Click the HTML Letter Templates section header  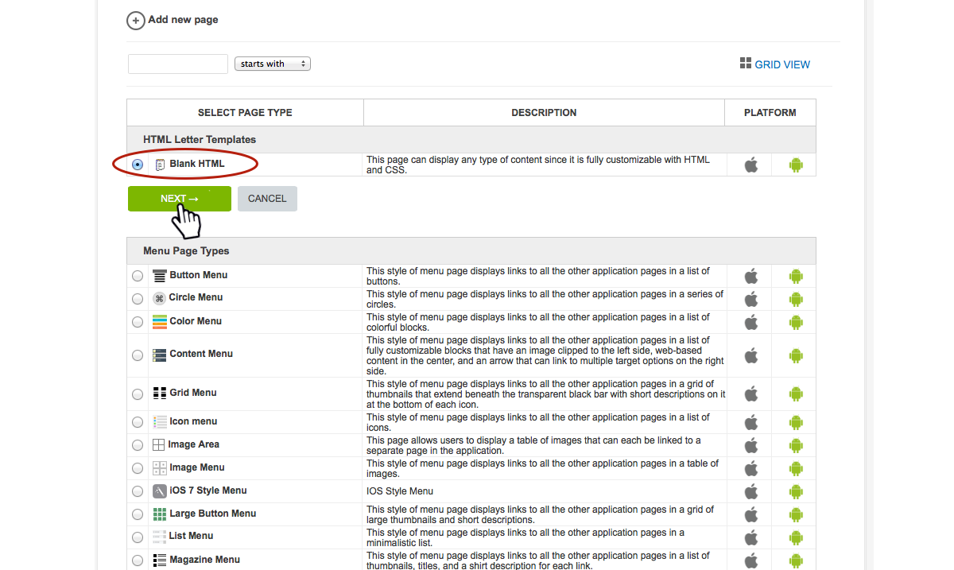[471, 139]
